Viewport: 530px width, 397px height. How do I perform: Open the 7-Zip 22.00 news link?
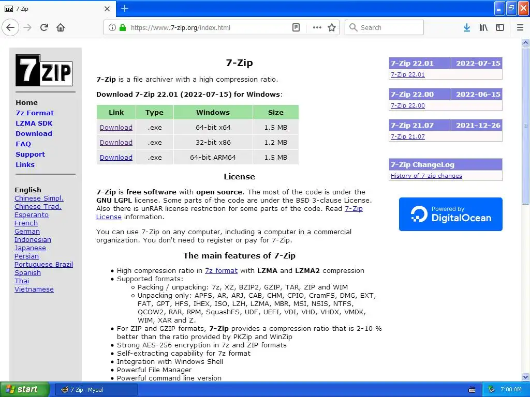[x=408, y=105]
